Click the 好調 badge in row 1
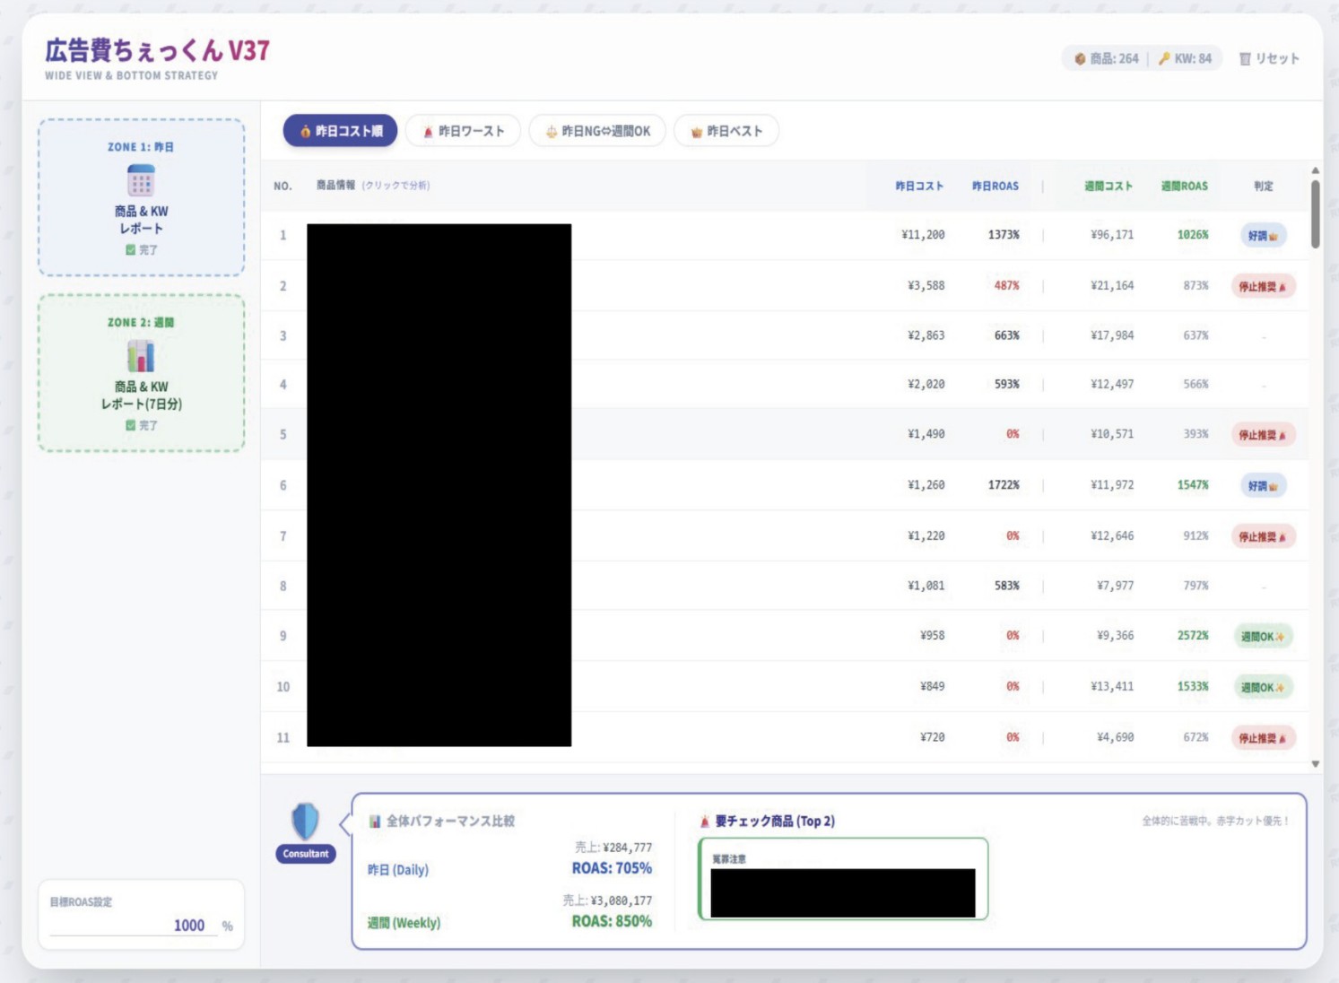Image resolution: width=1339 pixels, height=983 pixels. (1262, 236)
